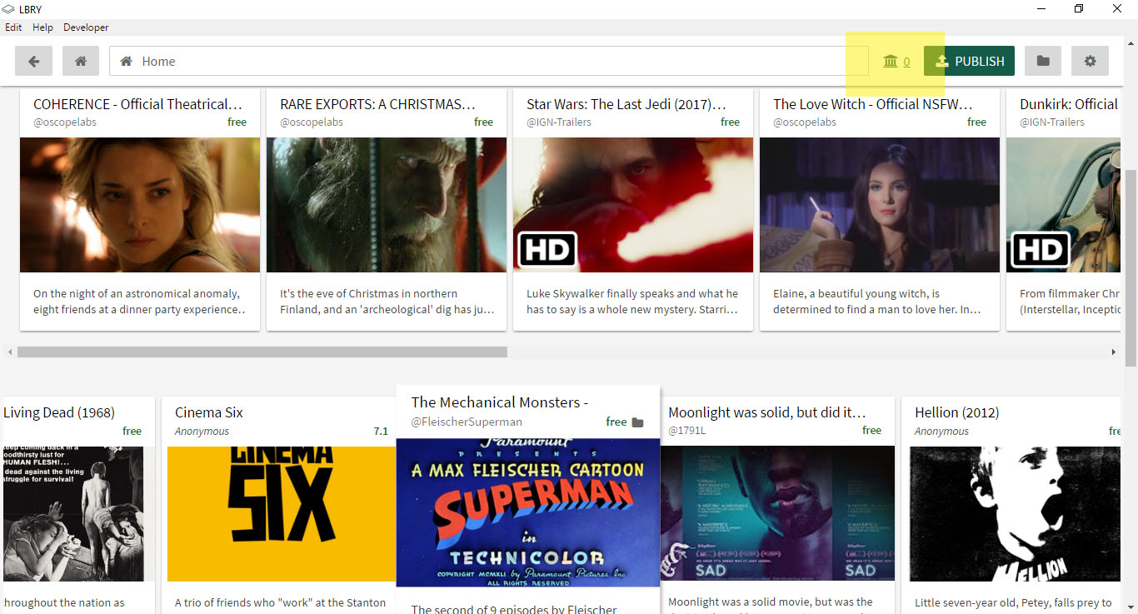Click the free label on COHERENCE card
Viewport: 1138px width, 614px height.
237,122
